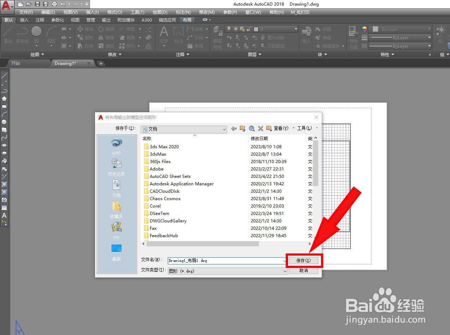Select the 多段线 (Polyline) tool in the ribbon
Screen dimensions: 450x335
(x=22, y=35)
